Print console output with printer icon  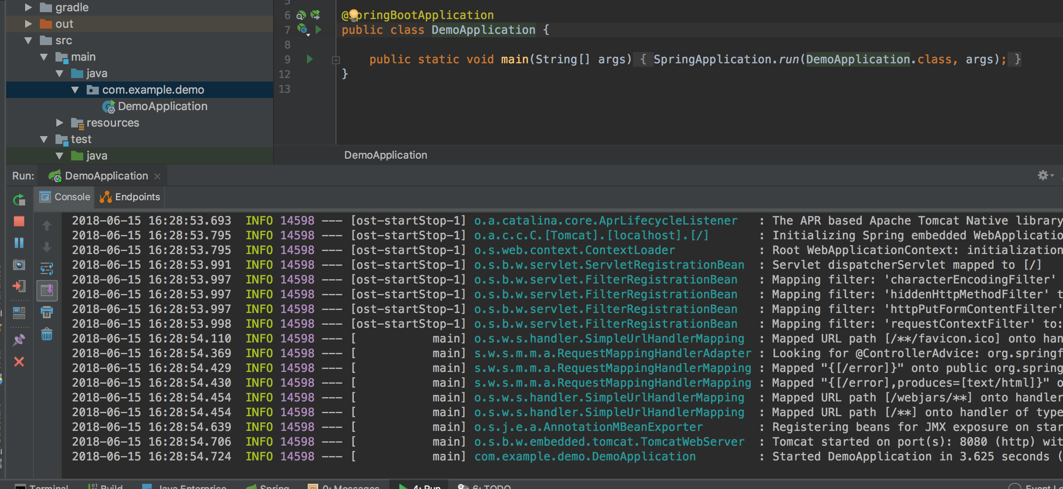[x=47, y=312]
